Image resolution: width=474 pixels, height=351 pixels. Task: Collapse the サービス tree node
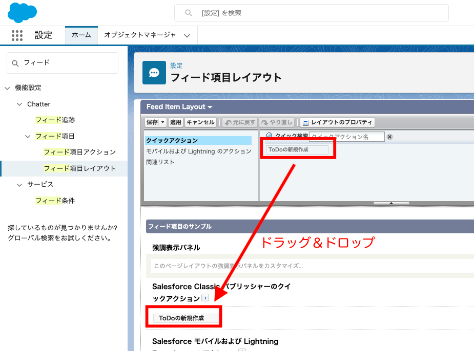[x=19, y=185]
